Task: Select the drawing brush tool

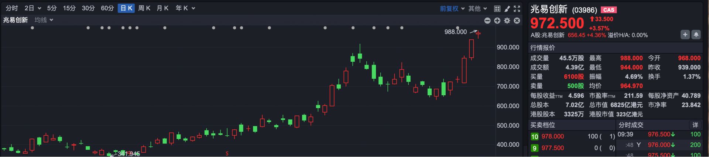Action: (x=507, y=8)
